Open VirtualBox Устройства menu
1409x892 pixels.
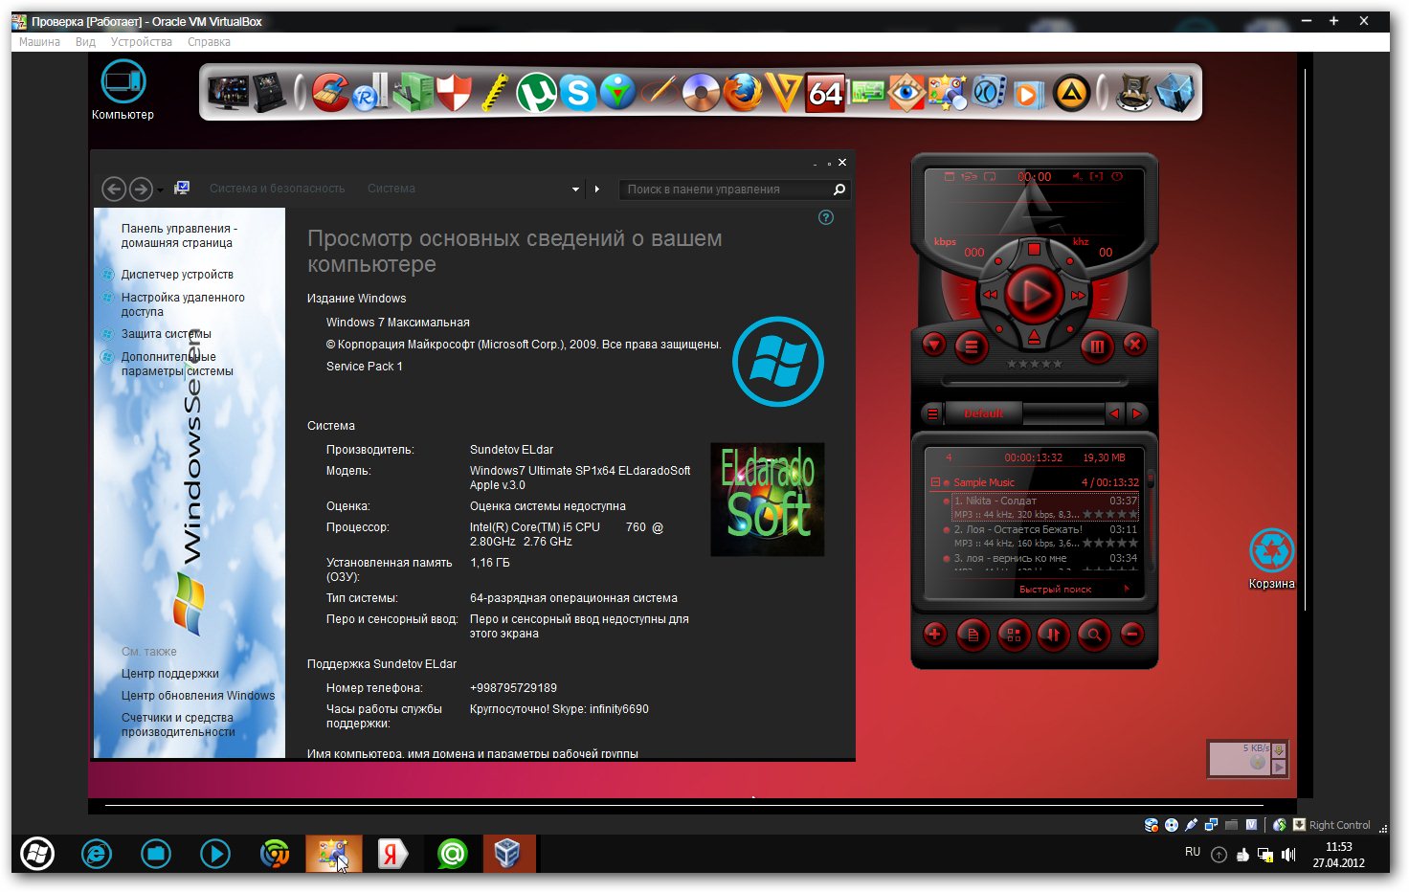pos(141,42)
